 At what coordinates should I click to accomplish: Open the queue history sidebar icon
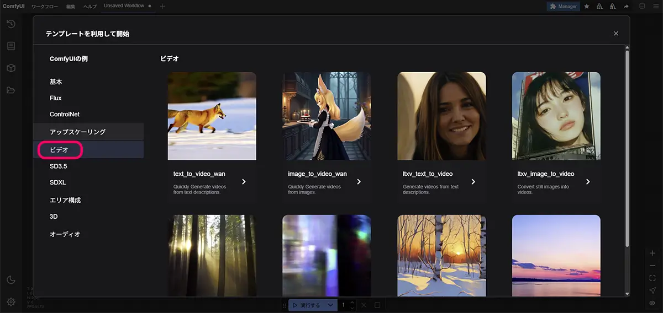coord(11,24)
